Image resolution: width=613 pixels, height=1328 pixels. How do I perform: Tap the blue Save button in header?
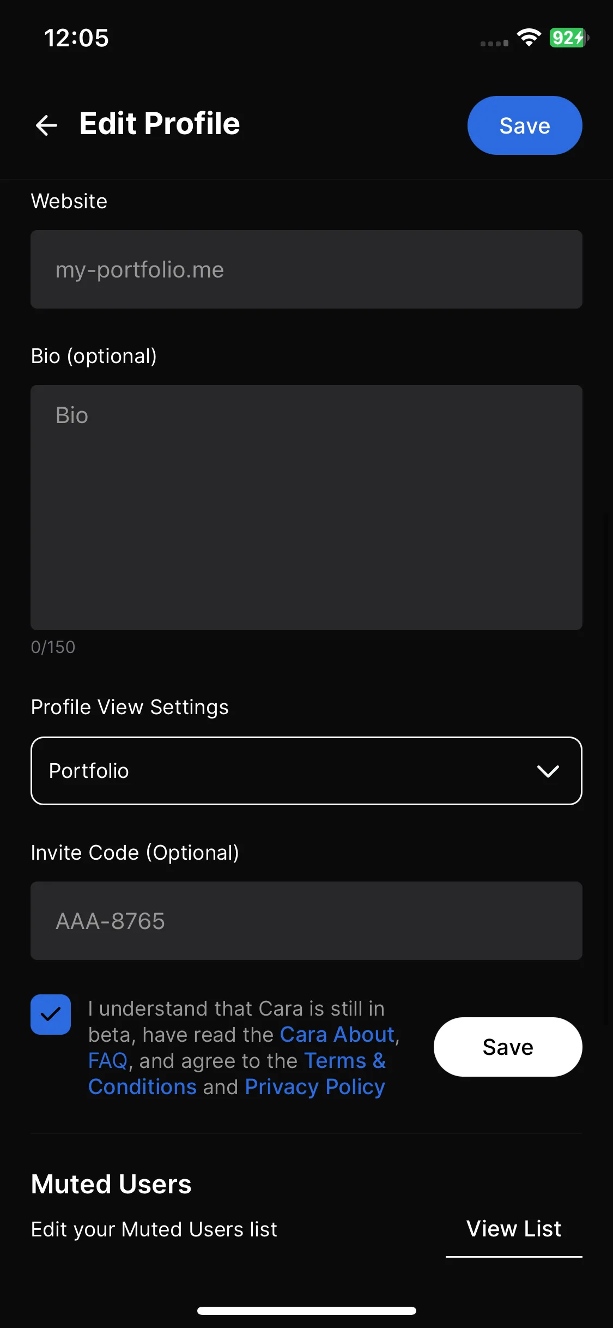coord(525,125)
